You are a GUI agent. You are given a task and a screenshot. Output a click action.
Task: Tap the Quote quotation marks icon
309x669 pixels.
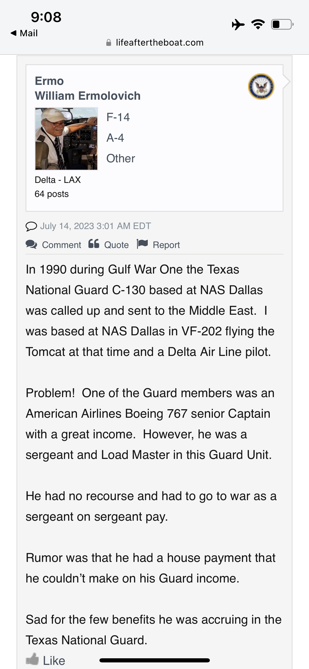pyautogui.click(x=94, y=244)
